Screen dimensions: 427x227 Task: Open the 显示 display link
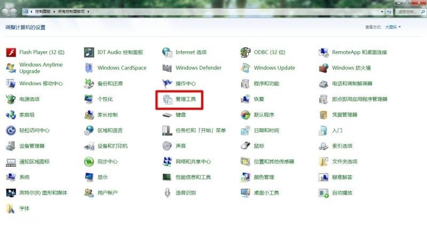pos(102,177)
